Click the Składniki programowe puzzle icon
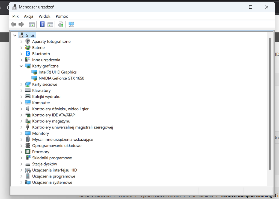 tap(28, 158)
